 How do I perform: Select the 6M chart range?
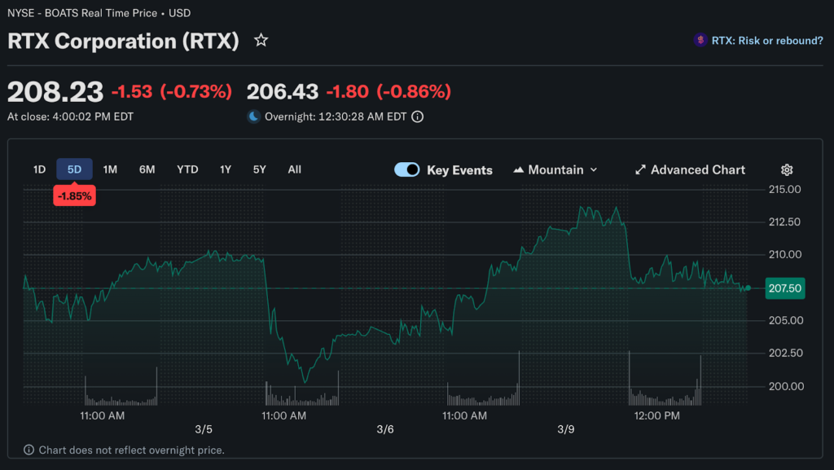pos(147,169)
